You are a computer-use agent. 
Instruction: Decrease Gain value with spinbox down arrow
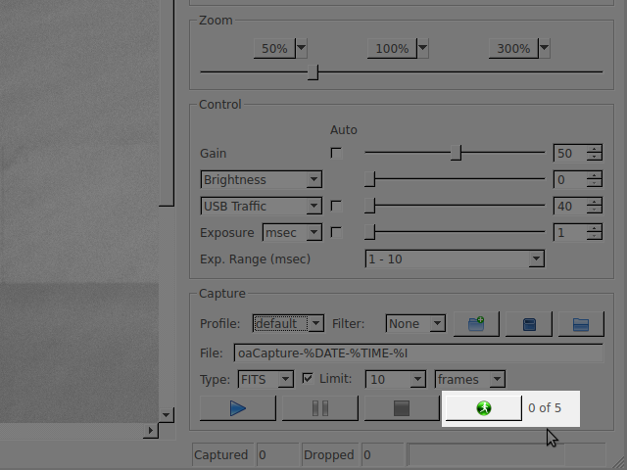coord(595,157)
